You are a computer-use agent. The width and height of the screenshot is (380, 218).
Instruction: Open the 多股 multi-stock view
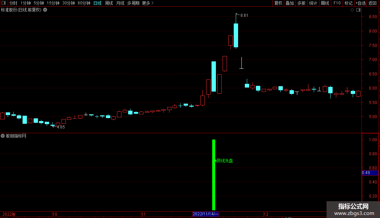point(301,3)
